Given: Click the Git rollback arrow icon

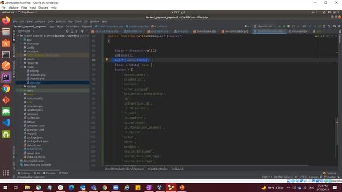Looking at the screenshot, I should [329, 26].
